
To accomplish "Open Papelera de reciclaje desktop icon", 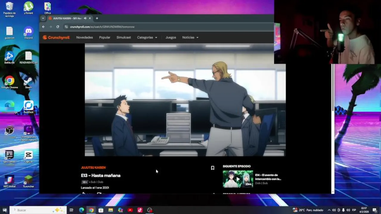I will coord(10,10).
